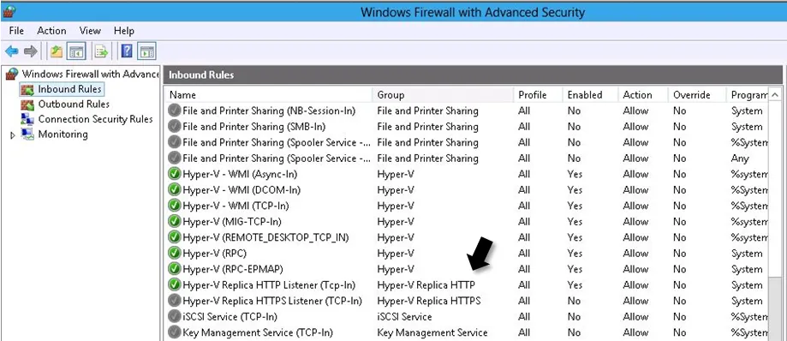Click Enabled value Yes for Hyper-V Replica HTTP Listener
This screenshot has height=341, width=787.
coord(575,285)
